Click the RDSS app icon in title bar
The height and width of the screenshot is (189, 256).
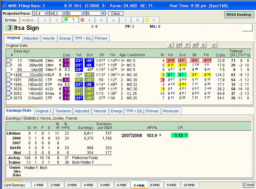tap(5, 6)
